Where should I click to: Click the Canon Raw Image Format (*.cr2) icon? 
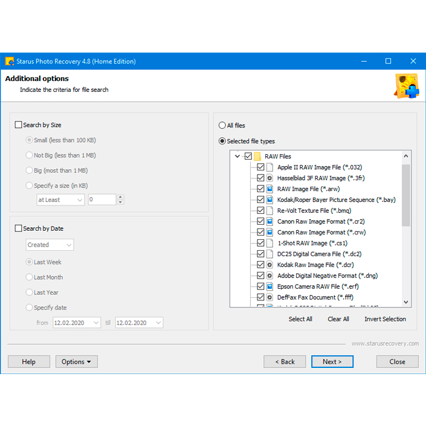coord(269,222)
